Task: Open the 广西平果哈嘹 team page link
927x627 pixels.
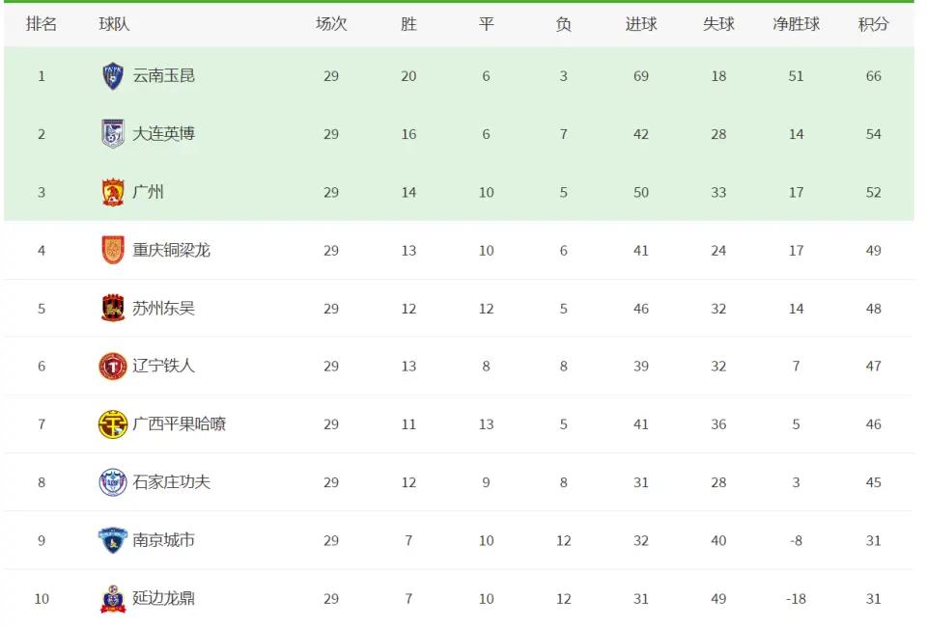Action: (180, 423)
